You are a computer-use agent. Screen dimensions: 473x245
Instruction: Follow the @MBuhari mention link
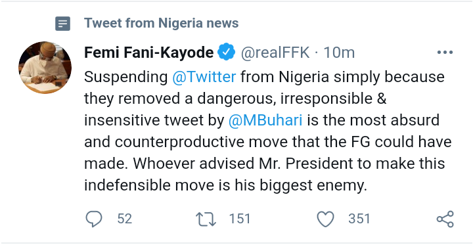pos(265,120)
